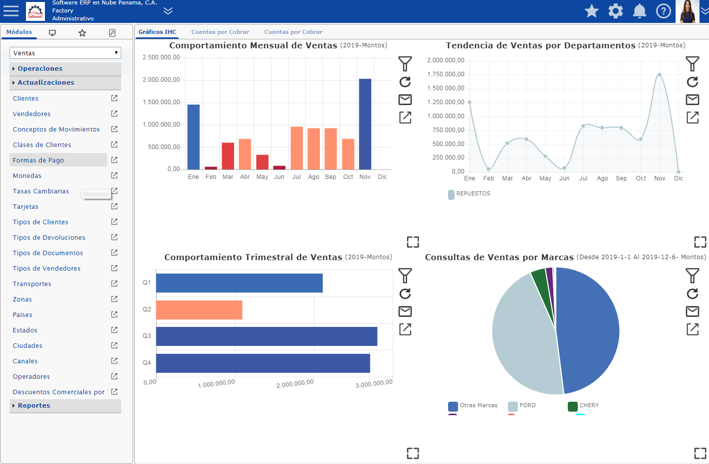Maximize the Consultas de Ventas por Marcas chart
The image size is (709, 464).
coord(701,453)
